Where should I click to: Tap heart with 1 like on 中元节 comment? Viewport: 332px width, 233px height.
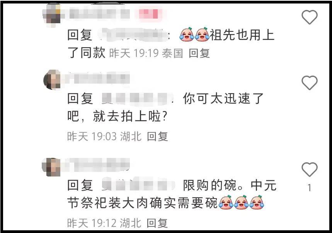tap(309, 170)
